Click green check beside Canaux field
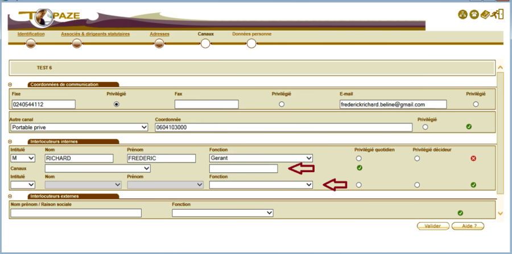This screenshot has height=254, width=512. 360,168
